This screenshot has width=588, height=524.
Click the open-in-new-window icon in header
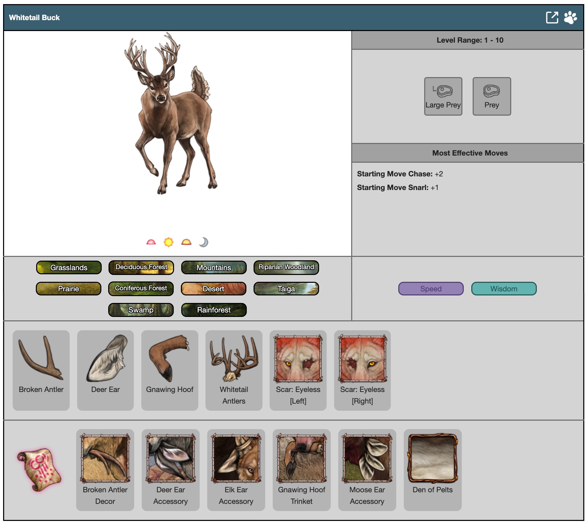coord(552,17)
